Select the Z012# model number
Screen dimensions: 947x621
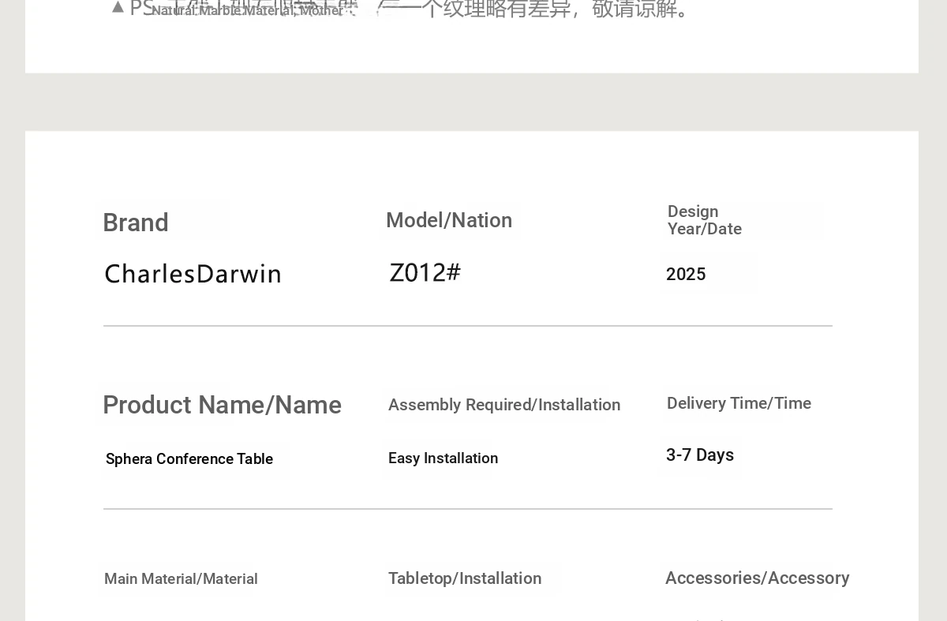(x=425, y=273)
